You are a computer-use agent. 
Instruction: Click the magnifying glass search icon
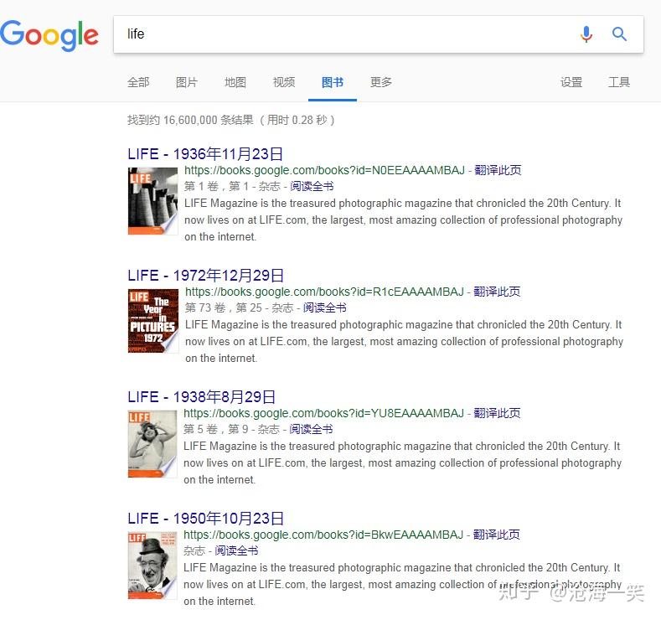click(x=619, y=34)
